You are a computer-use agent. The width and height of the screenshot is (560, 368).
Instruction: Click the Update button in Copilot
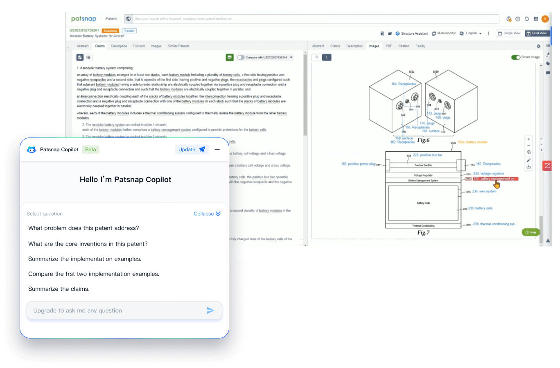(x=191, y=149)
